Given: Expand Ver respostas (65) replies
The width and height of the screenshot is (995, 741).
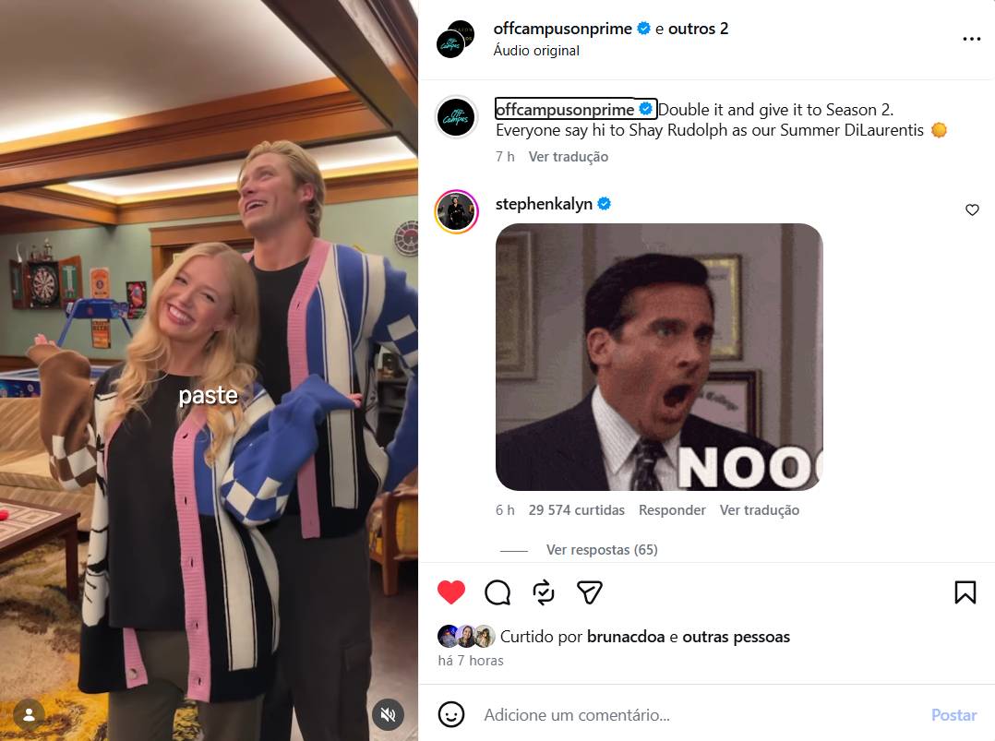Looking at the screenshot, I should coord(602,550).
